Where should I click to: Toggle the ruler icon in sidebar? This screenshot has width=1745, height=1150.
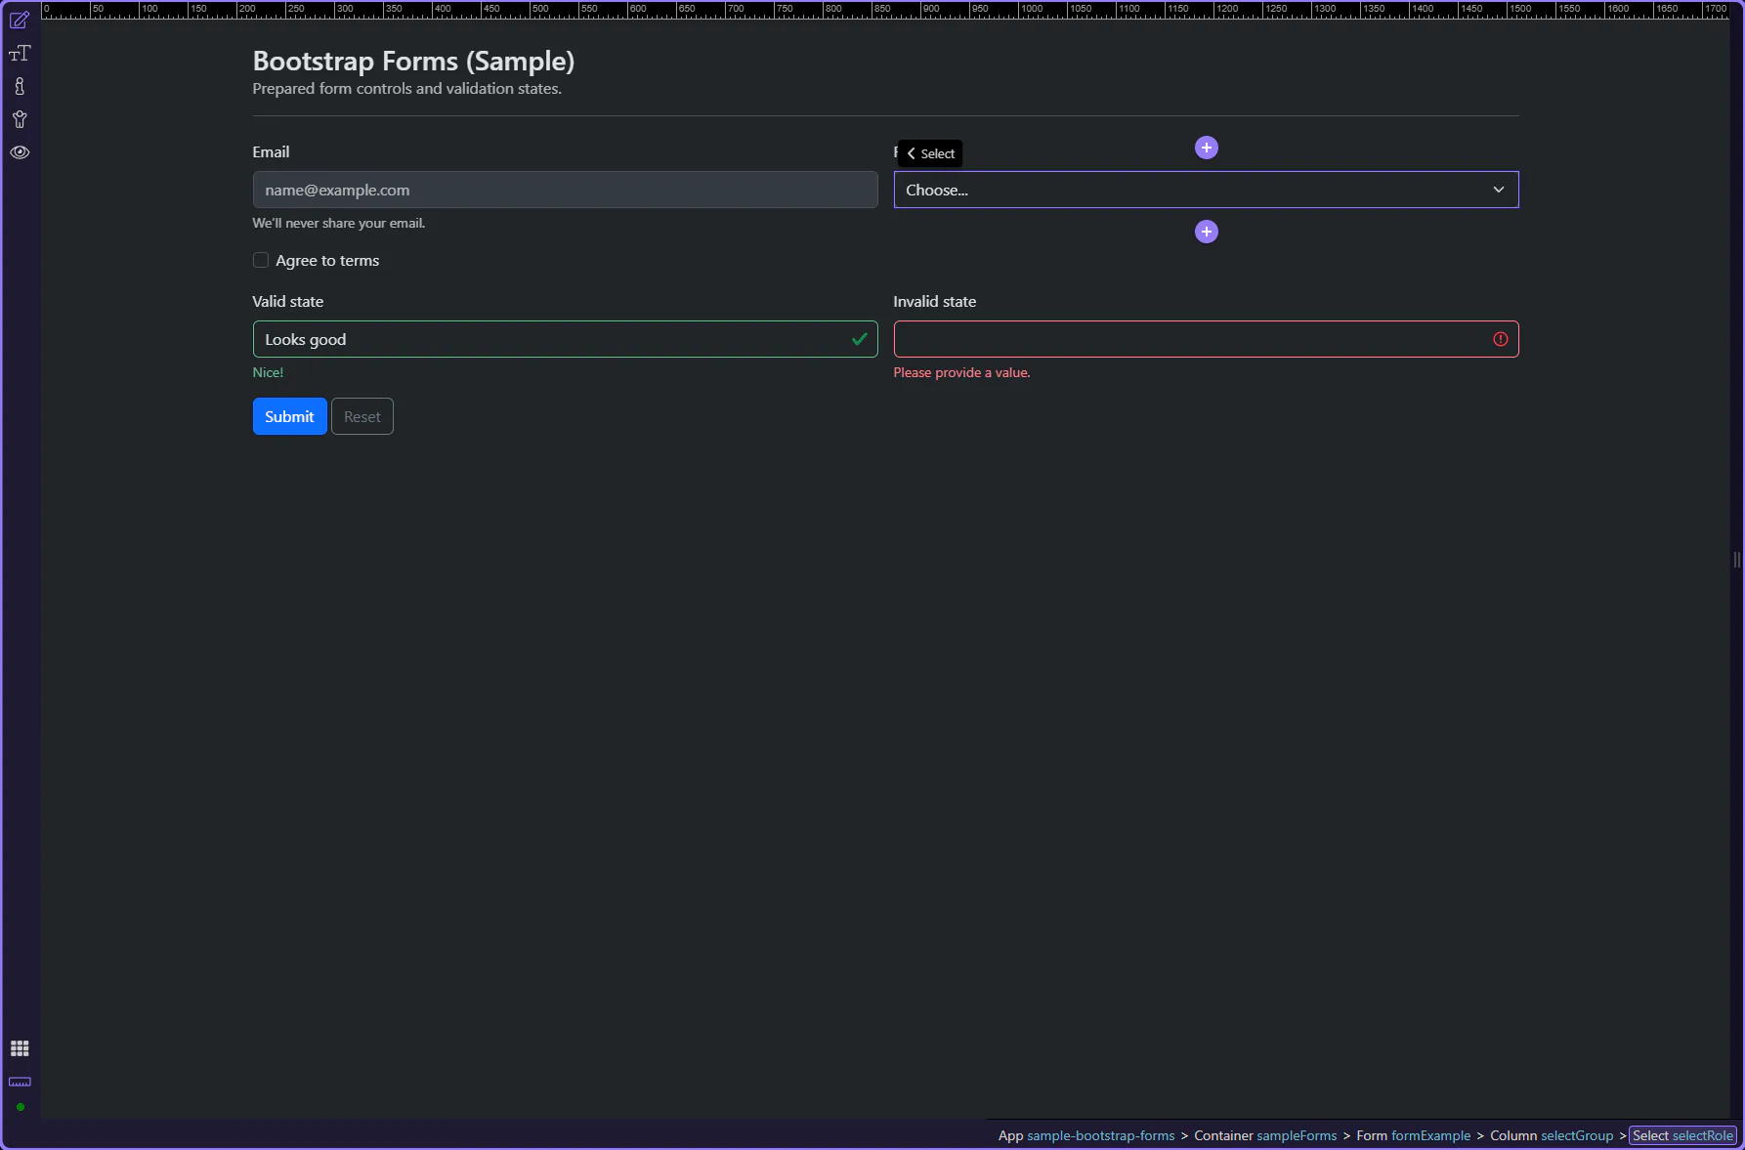(20, 1082)
